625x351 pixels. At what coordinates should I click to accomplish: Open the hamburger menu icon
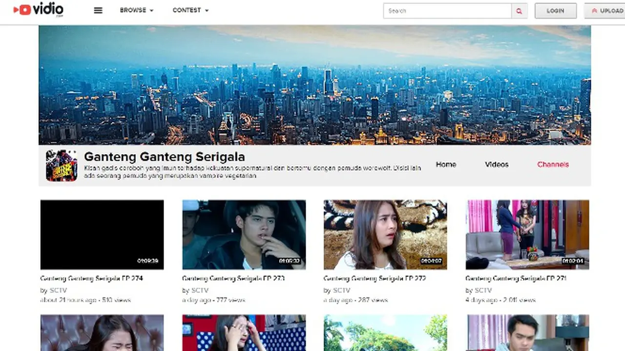pyautogui.click(x=98, y=10)
